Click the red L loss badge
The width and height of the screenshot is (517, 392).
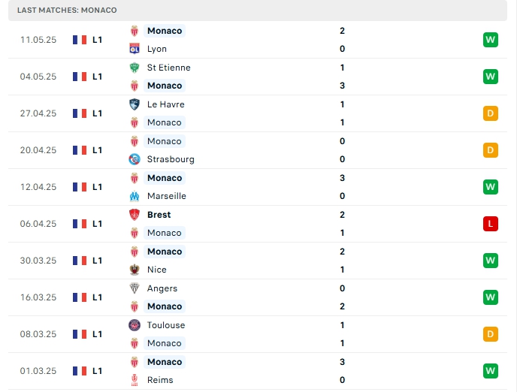[490, 224]
